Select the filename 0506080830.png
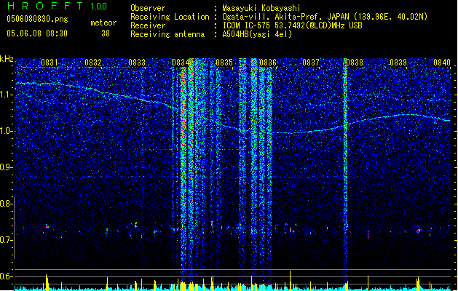458x291 pixels. (x=37, y=19)
